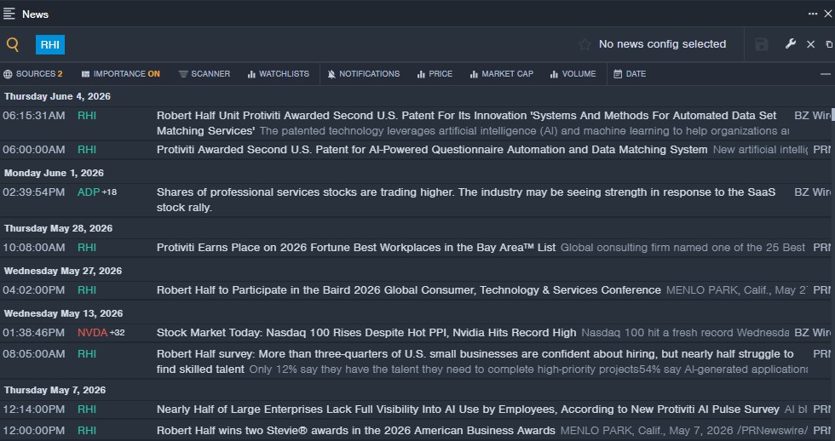
Task: Click the orange search magnifier icon
Action: [13, 44]
